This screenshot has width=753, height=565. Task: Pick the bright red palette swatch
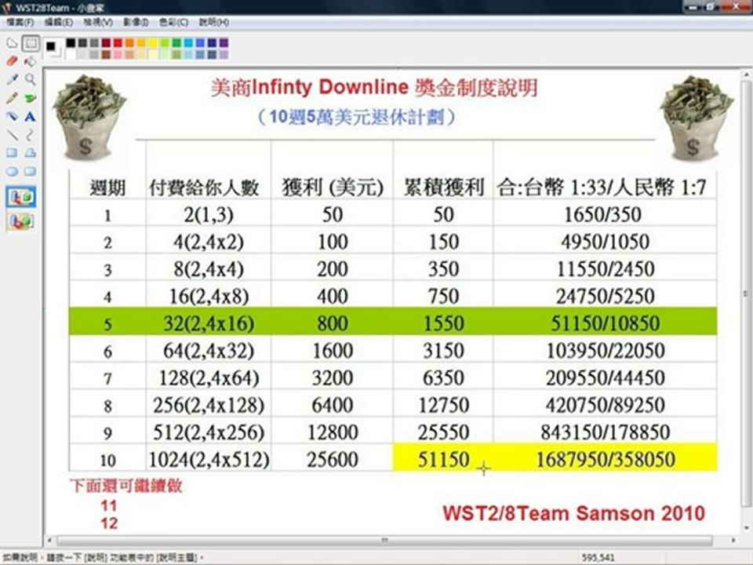click(118, 42)
